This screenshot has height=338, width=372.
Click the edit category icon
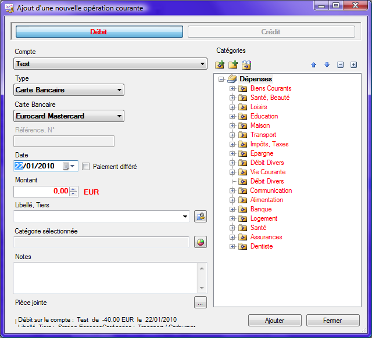click(246, 64)
